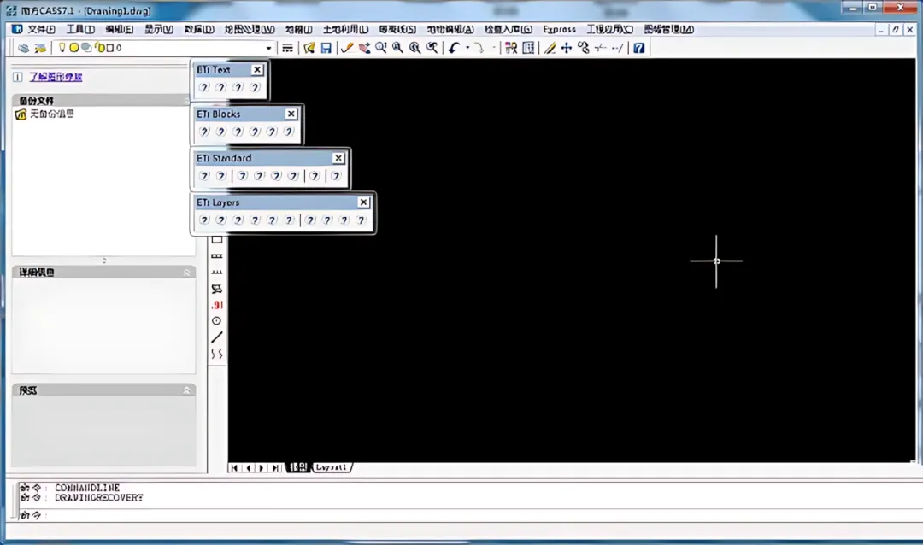
Task: Open the 显示(V) menu
Action: pyautogui.click(x=159, y=29)
